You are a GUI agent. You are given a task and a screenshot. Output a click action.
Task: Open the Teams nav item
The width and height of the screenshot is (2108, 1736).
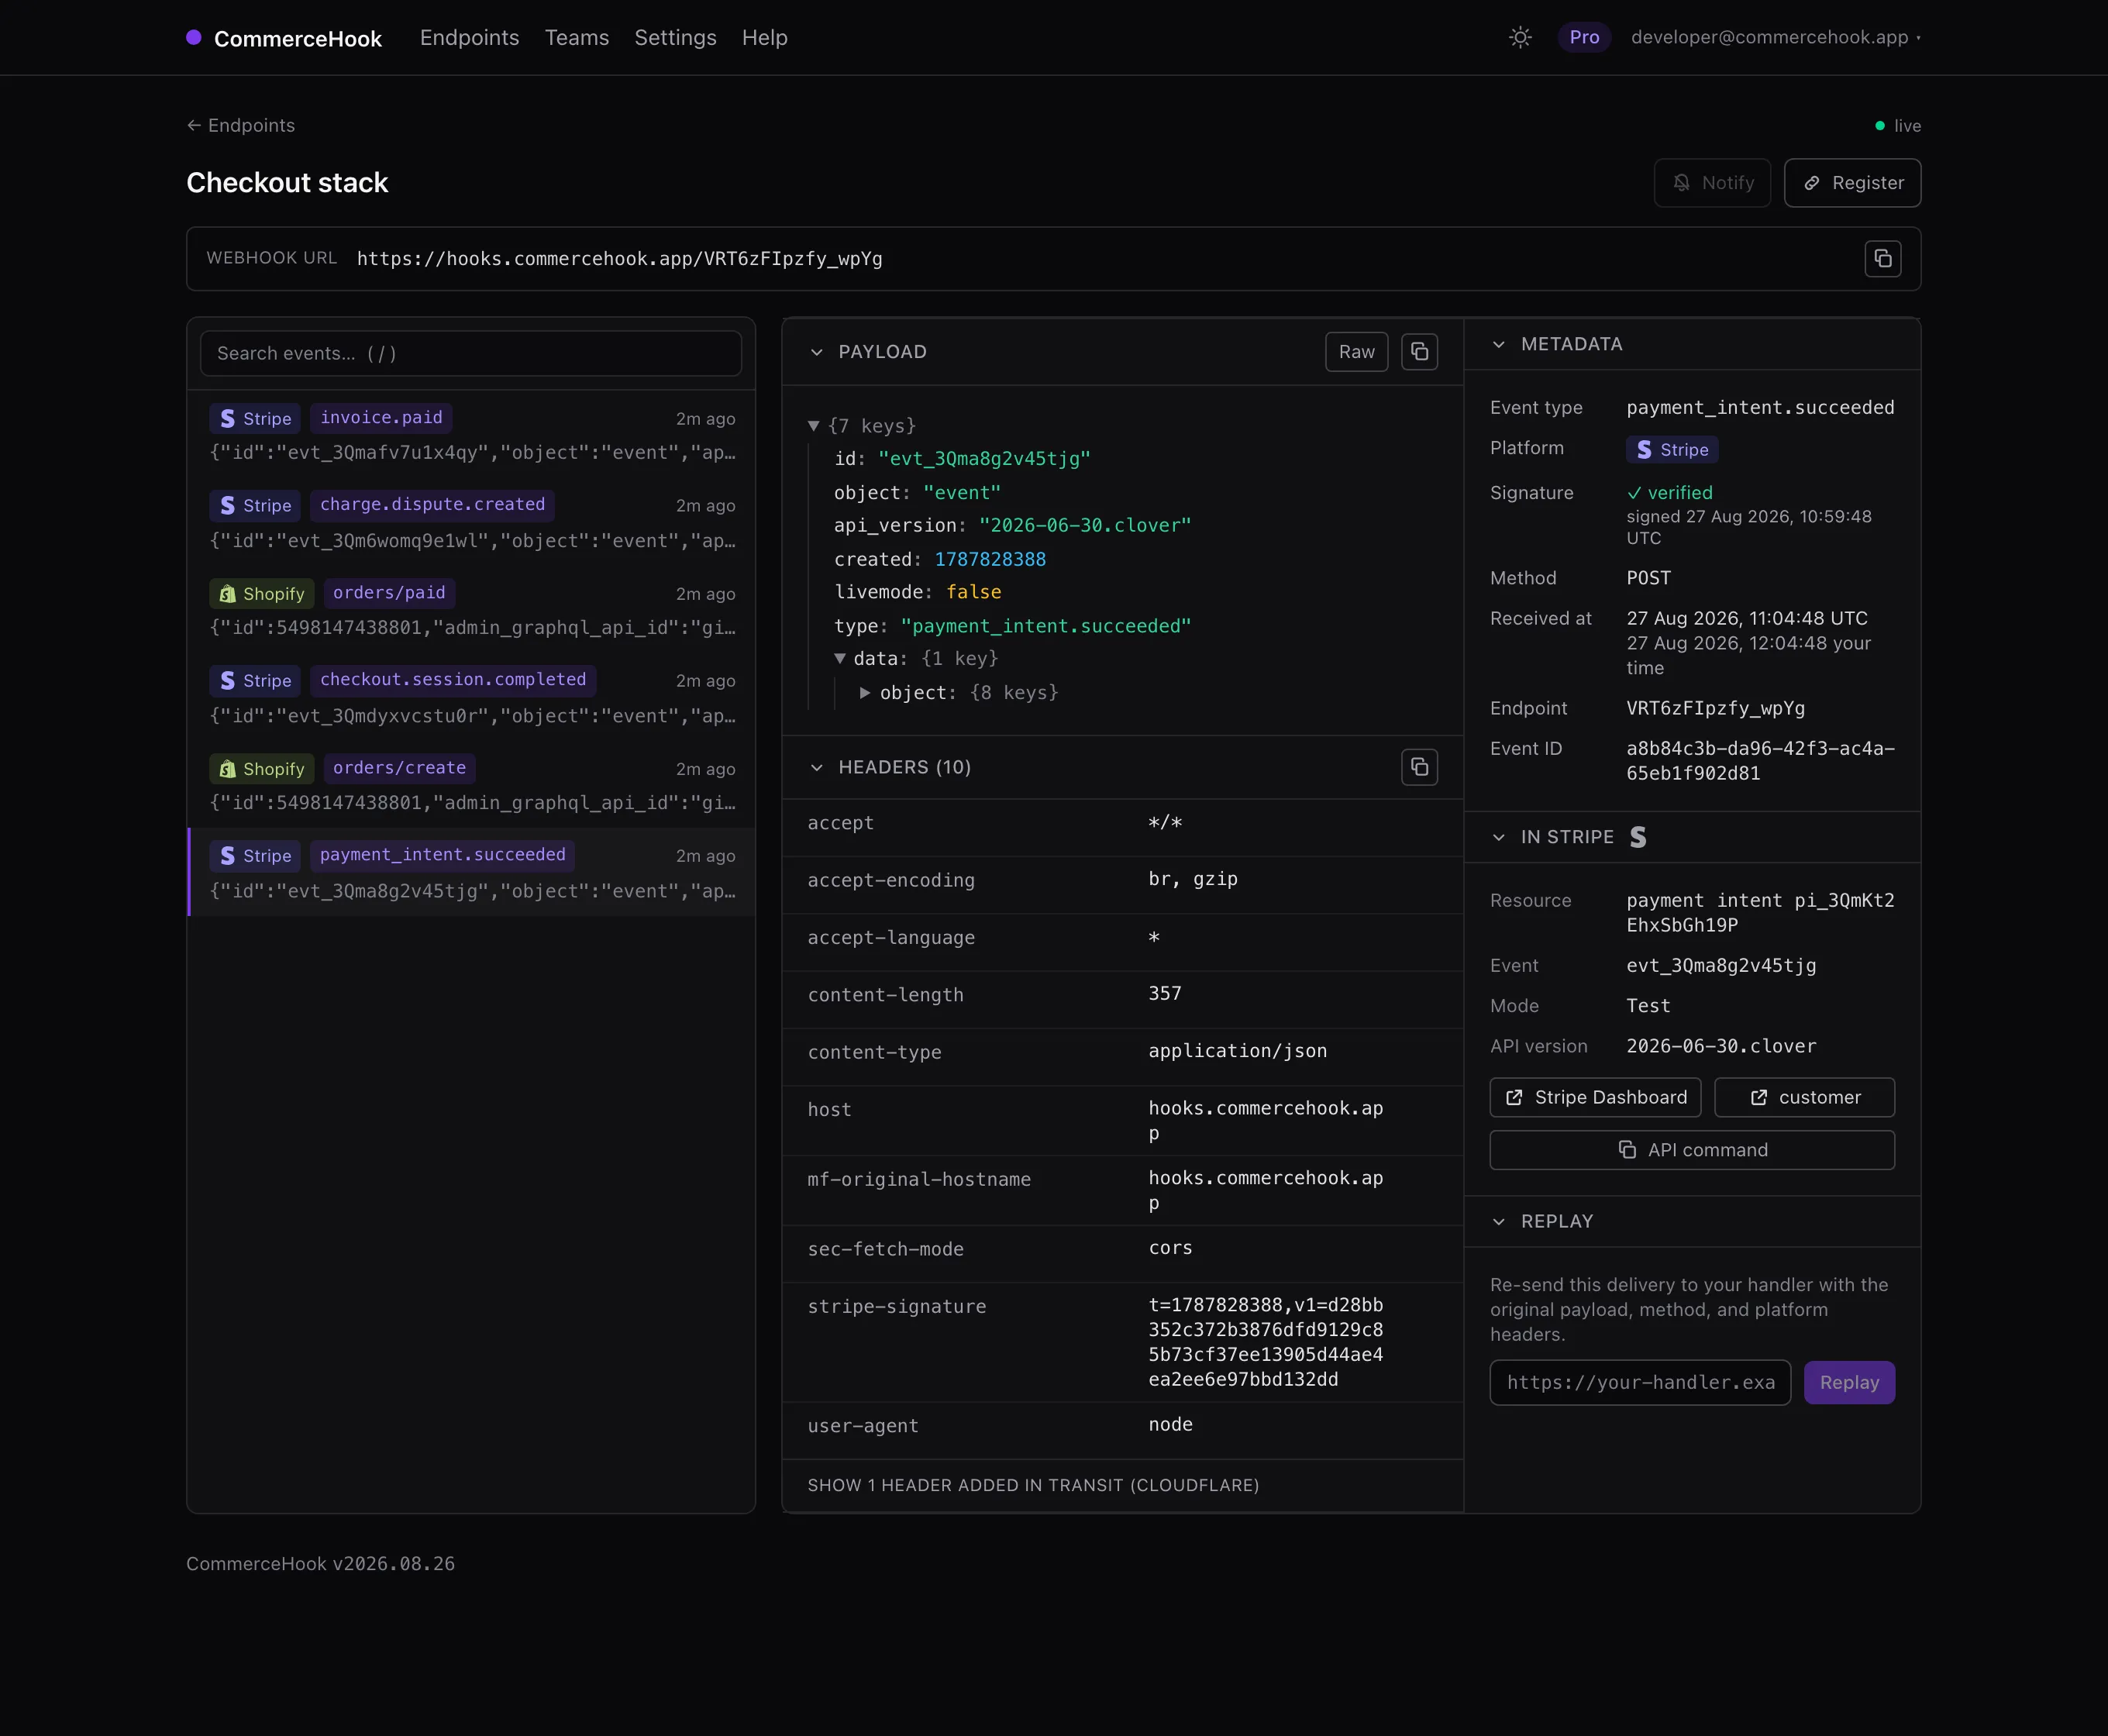577,38
